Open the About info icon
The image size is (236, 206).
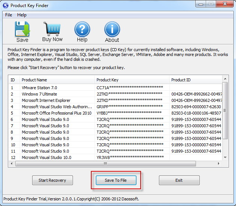pos(112,29)
